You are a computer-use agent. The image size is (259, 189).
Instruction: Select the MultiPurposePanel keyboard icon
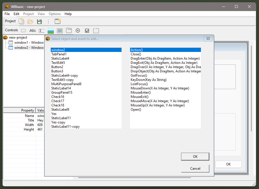60,30
